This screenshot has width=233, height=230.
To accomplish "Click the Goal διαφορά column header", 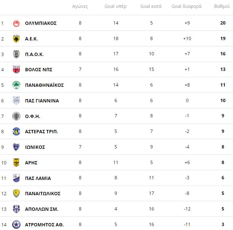I will pos(186,6).
